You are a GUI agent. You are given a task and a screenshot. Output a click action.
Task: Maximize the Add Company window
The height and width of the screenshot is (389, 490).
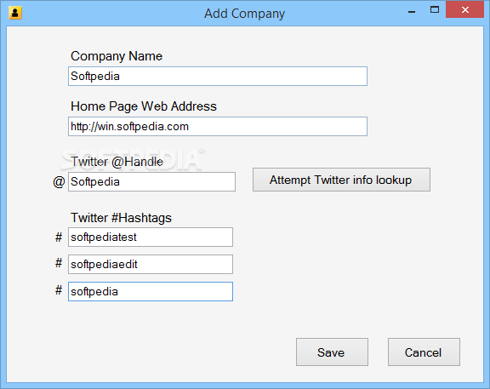click(435, 9)
